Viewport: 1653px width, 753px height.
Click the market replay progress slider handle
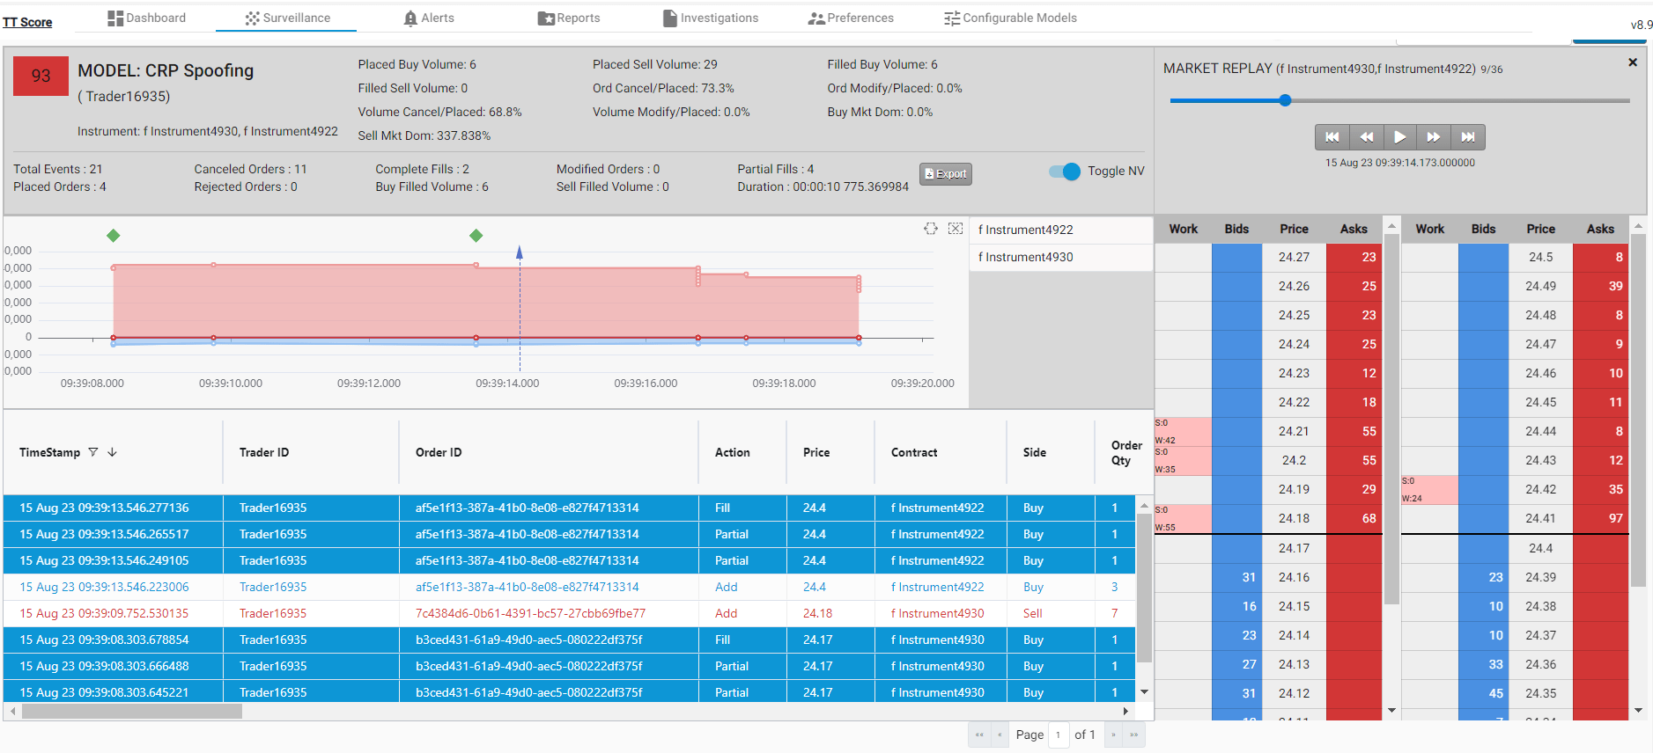point(1286,100)
